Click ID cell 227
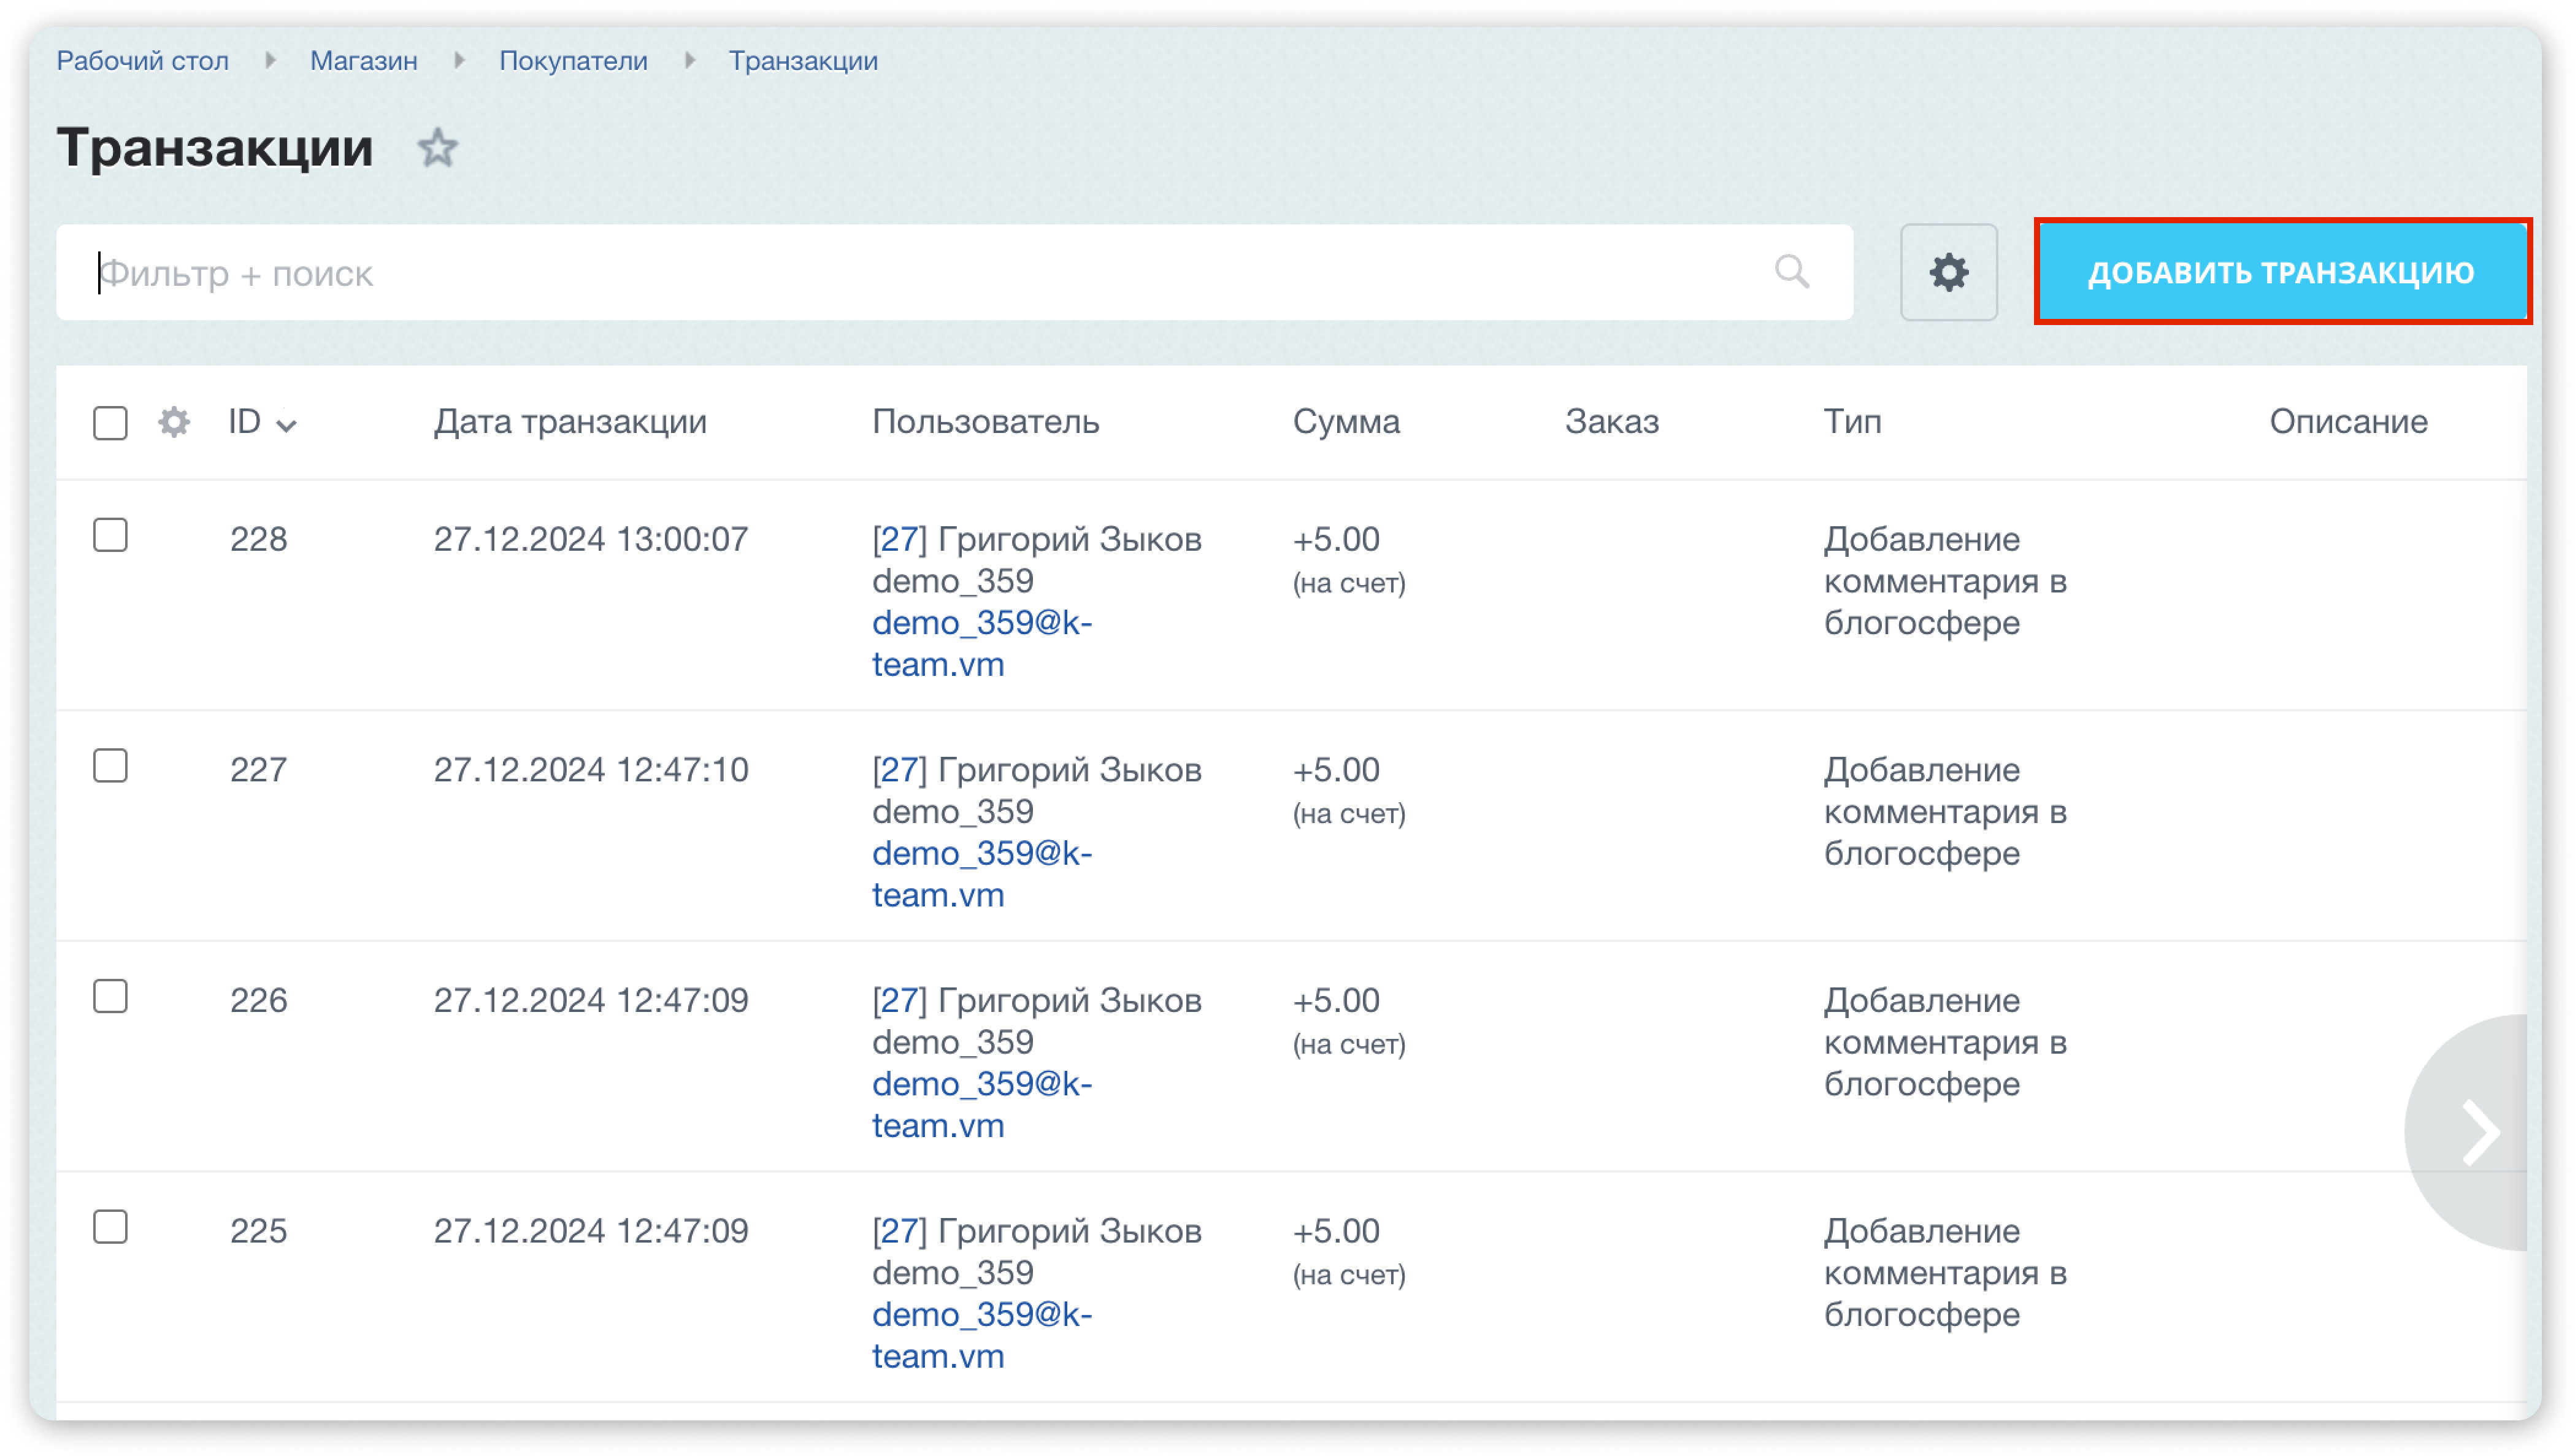The height and width of the screenshot is (1456, 2575). pyautogui.click(x=258, y=770)
